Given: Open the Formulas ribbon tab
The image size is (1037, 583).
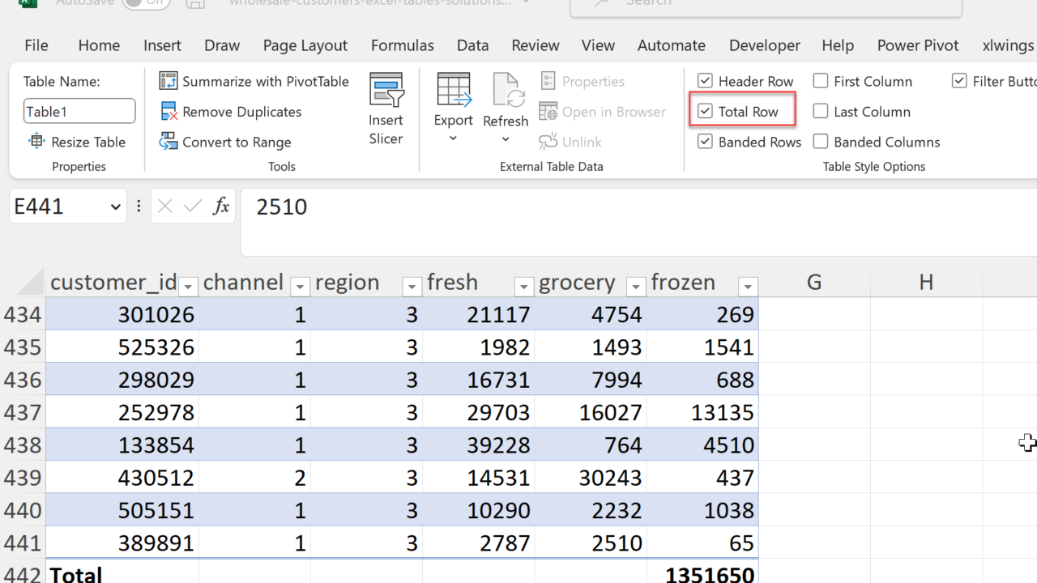Looking at the screenshot, I should pyautogui.click(x=402, y=45).
